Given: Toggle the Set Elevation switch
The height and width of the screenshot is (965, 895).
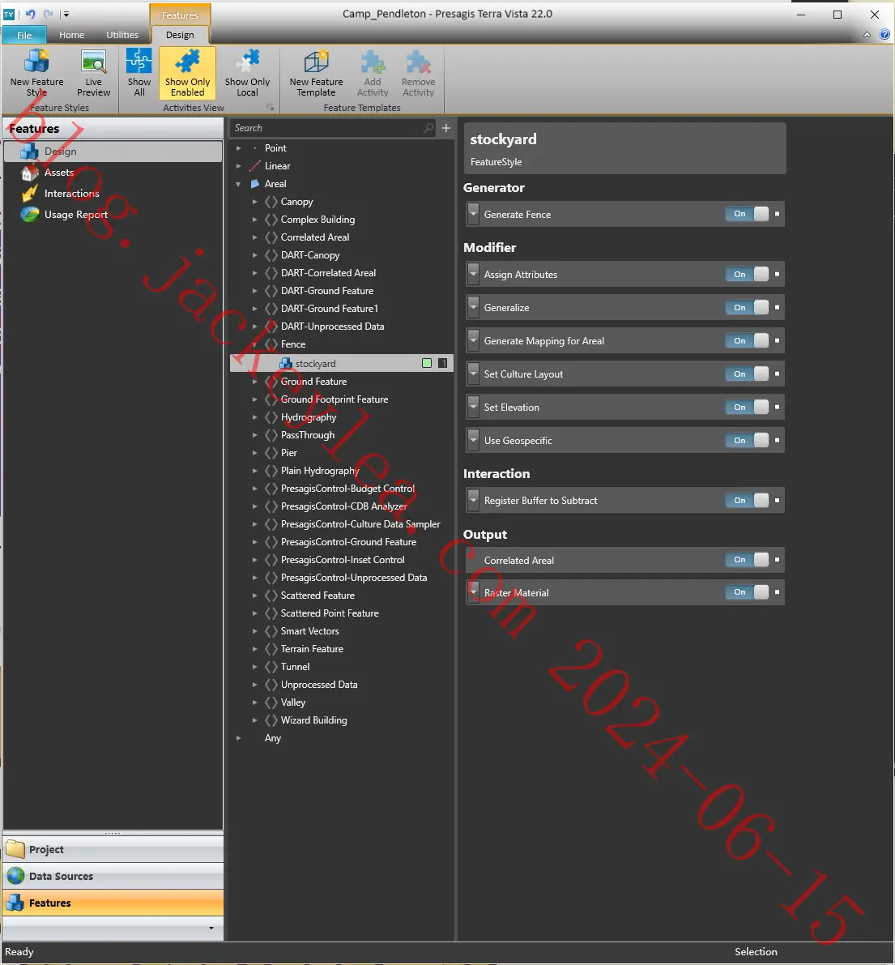Looking at the screenshot, I should pyautogui.click(x=748, y=408).
